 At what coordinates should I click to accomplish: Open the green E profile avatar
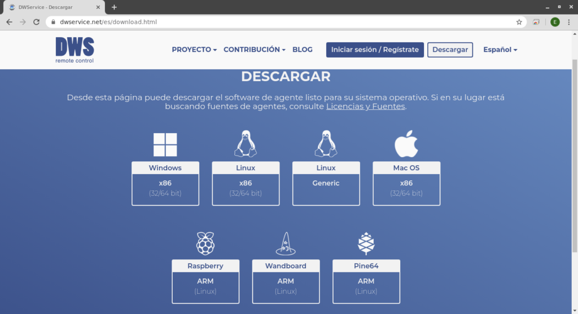(555, 22)
